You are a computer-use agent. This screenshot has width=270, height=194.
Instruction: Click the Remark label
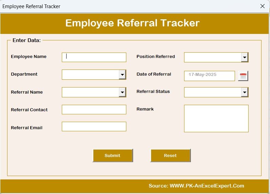145,109
